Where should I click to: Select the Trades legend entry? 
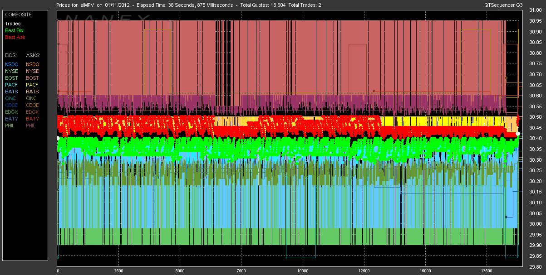tap(13, 24)
